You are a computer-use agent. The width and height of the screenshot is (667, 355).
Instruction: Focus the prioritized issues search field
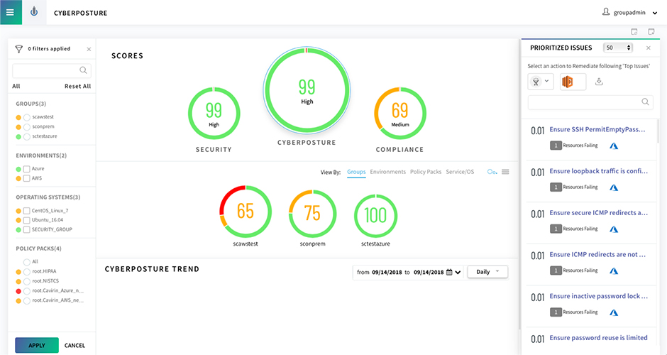tap(590, 102)
